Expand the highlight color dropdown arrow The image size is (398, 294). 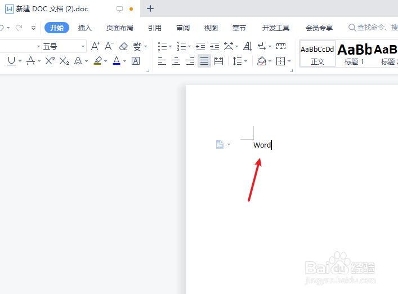coord(106,61)
